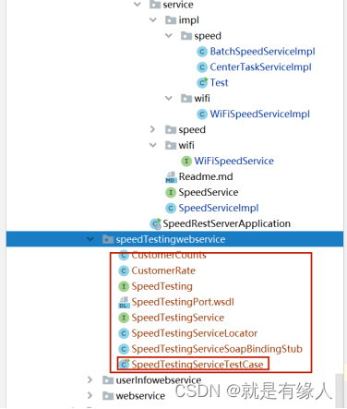Click the impl folder icon
Image resolution: width=347 pixels, height=409 pixels.
click(x=171, y=20)
